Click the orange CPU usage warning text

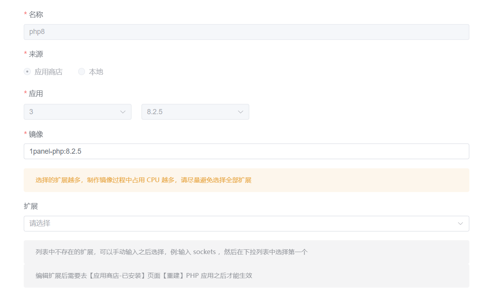coord(143,180)
